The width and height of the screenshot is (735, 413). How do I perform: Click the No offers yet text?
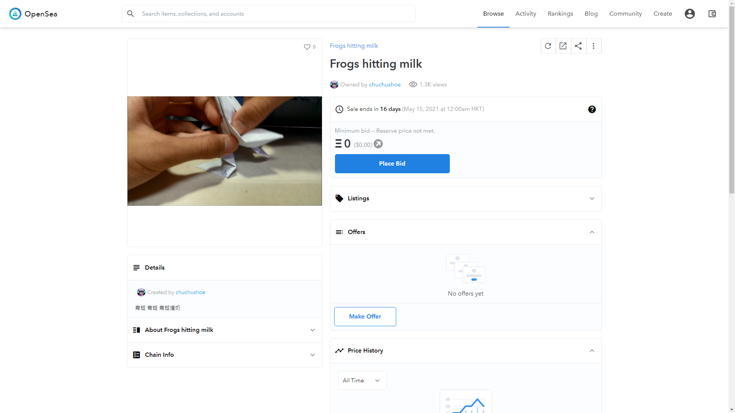(x=465, y=294)
